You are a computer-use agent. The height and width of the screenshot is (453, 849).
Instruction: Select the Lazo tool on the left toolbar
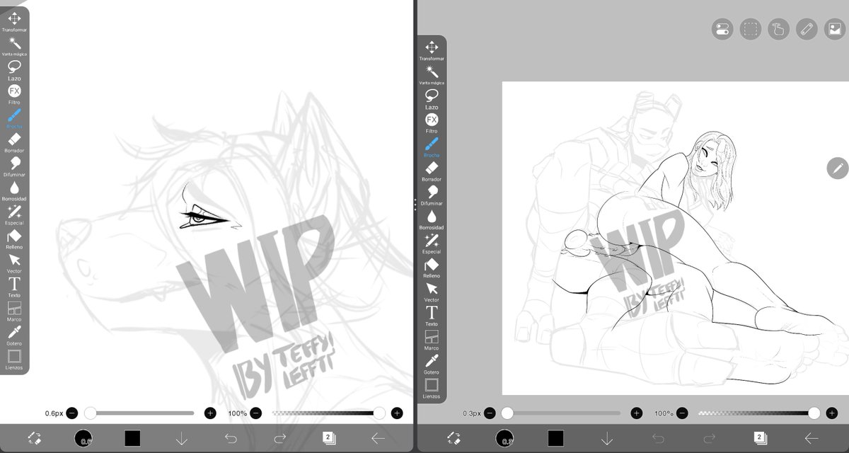[x=14, y=67]
